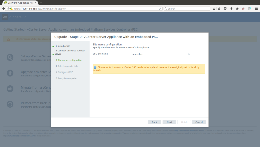The height and width of the screenshot is (147, 260).
Task: Click the Getting Started page heading
Action: coord(71,30)
